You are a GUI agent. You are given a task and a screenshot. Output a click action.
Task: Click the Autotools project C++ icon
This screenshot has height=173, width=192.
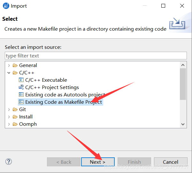(x=21, y=95)
